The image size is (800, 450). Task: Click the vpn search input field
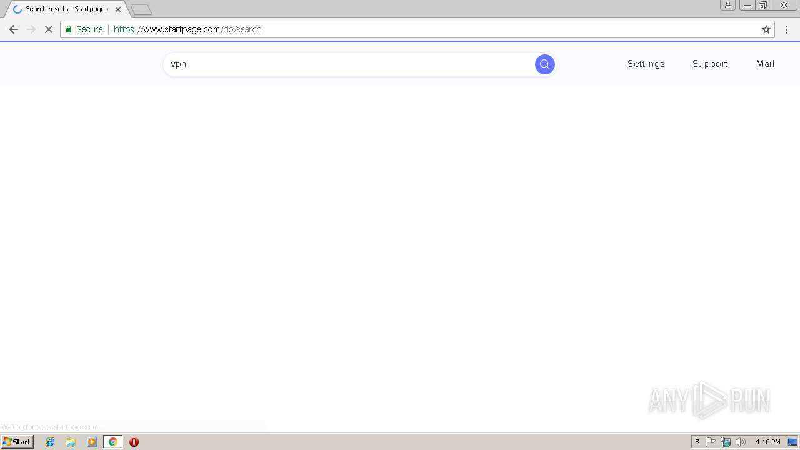click(349, 64)
